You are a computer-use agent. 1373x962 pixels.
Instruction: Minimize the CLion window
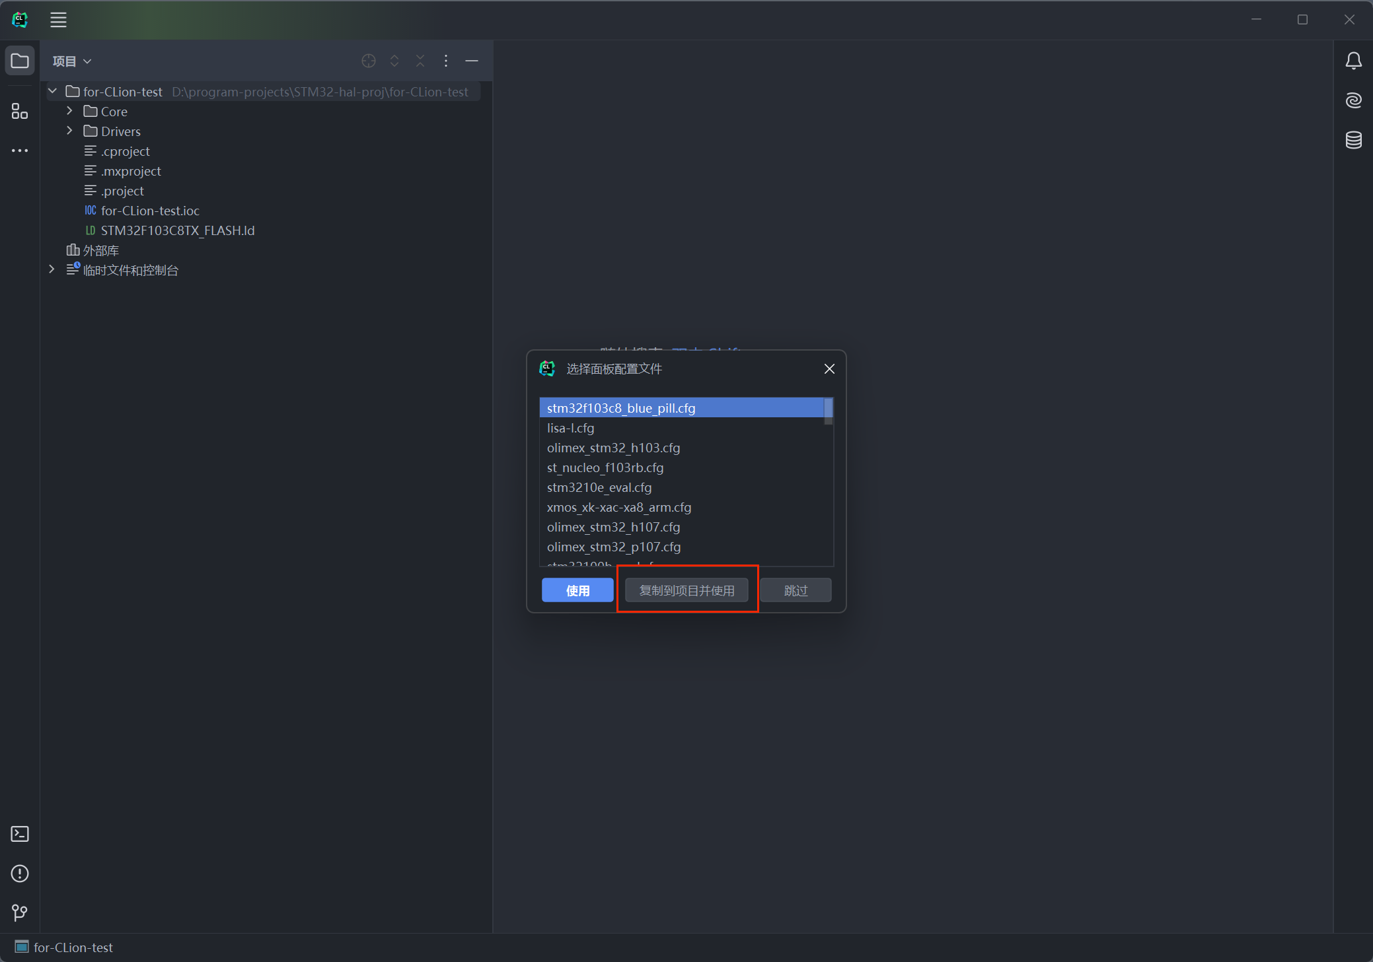tap(1256, 20)
